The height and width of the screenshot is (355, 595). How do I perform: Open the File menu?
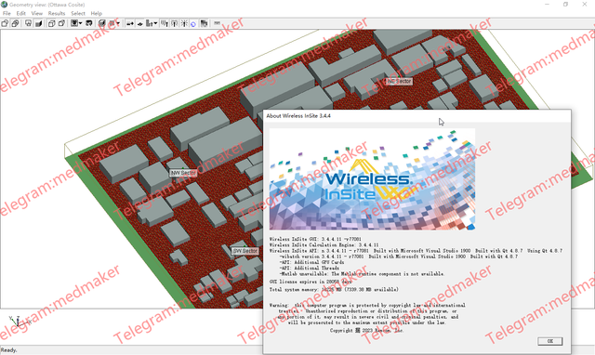[7, 13]
